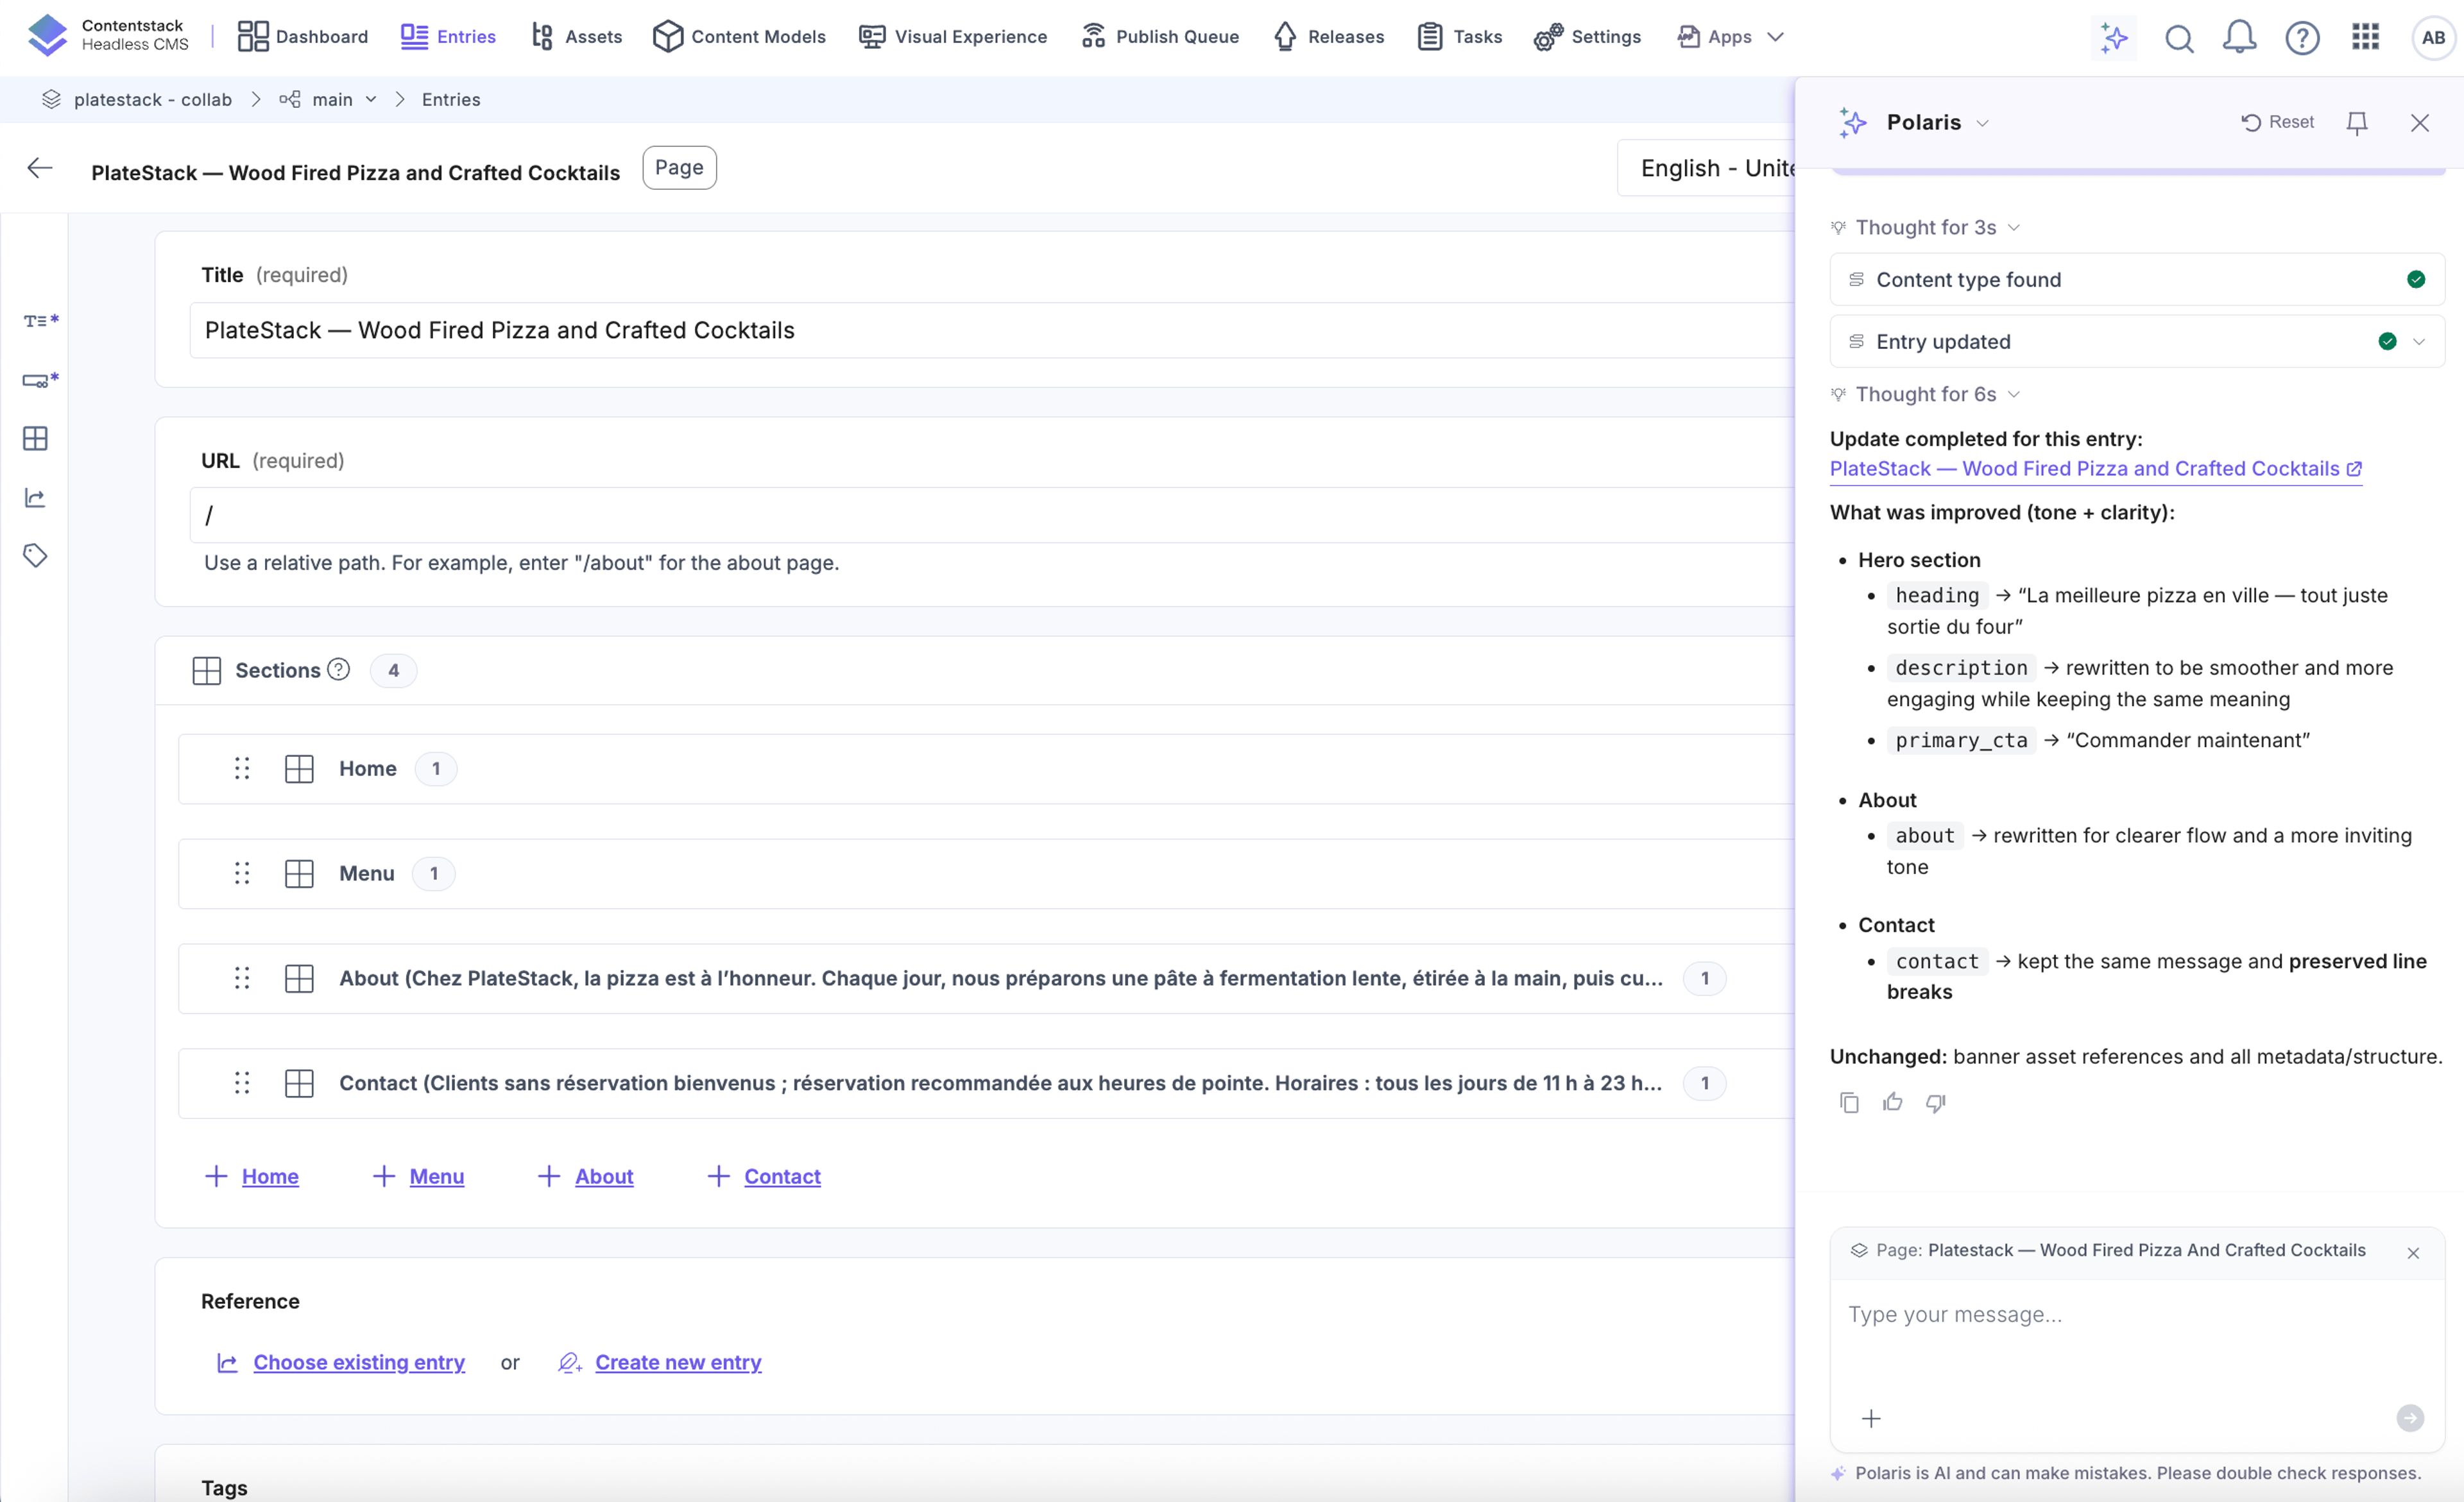Grab the Menu section drag handle
Viewport: 2464px width, 1502px height.
click(x=242, y=873)
